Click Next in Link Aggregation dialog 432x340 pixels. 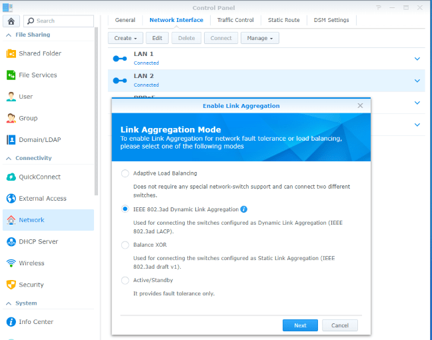300,325
